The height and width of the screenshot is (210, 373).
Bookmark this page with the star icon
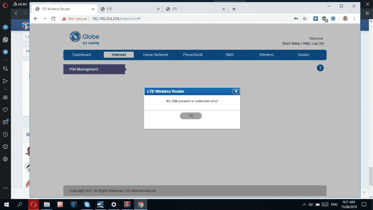click(305, 19)
